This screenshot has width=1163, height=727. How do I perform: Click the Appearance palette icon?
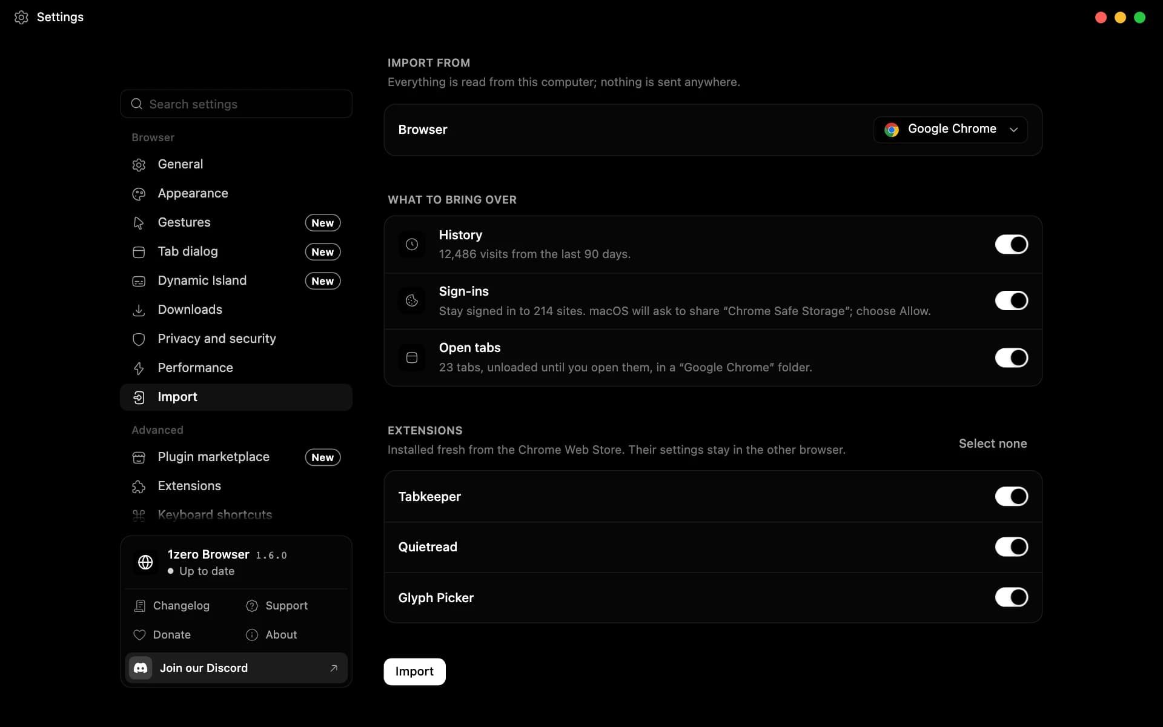point(139,194)
